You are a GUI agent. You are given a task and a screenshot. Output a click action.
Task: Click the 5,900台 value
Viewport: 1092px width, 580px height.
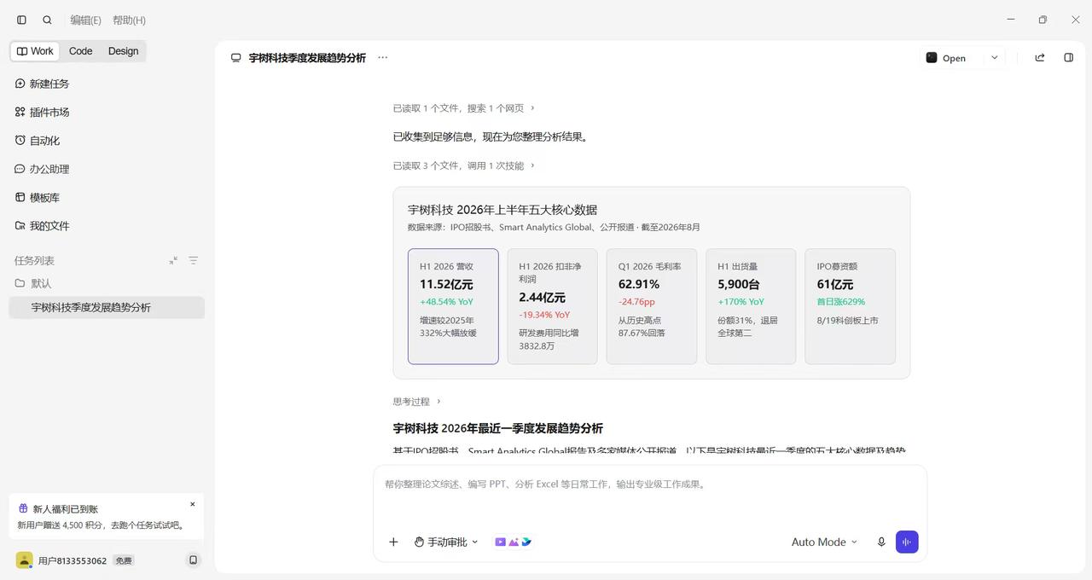(739, 284)
